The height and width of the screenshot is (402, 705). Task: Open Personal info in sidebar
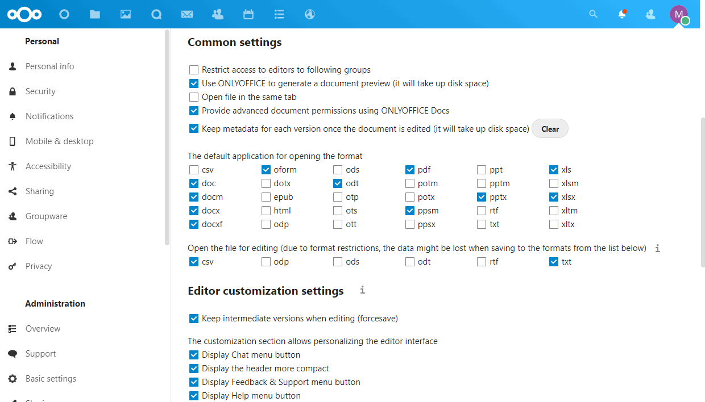point(49,66)
